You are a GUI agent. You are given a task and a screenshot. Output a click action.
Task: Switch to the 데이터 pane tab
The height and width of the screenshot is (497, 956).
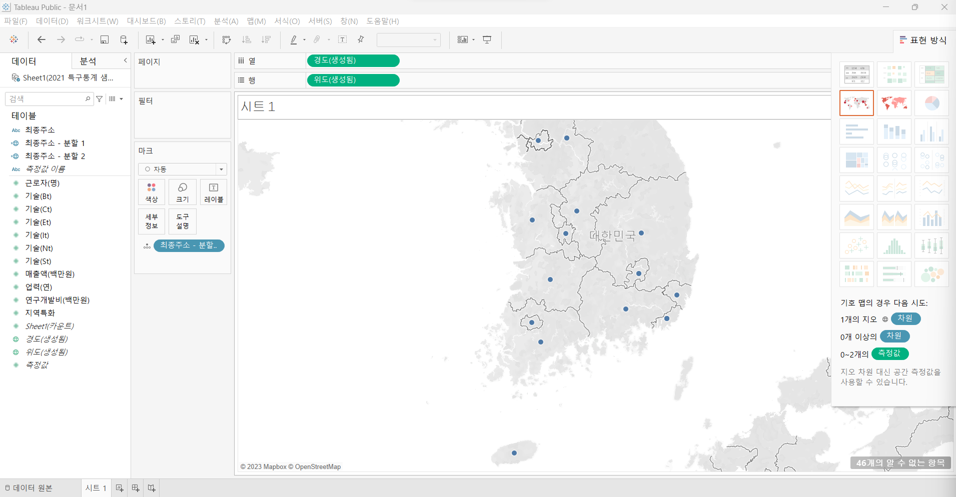(x=24, y=61)
